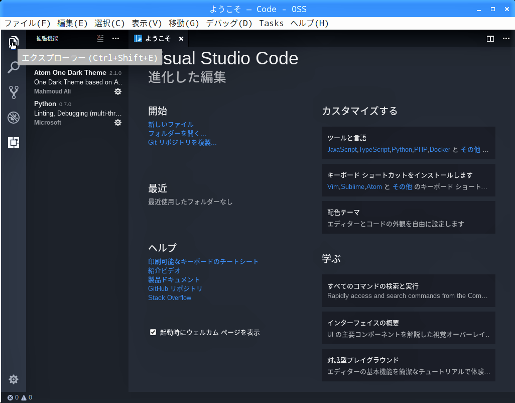Screen dimensions: 515x403
Task: Open the Atom One Dark Theme gear menu
Action: [118, 91]
